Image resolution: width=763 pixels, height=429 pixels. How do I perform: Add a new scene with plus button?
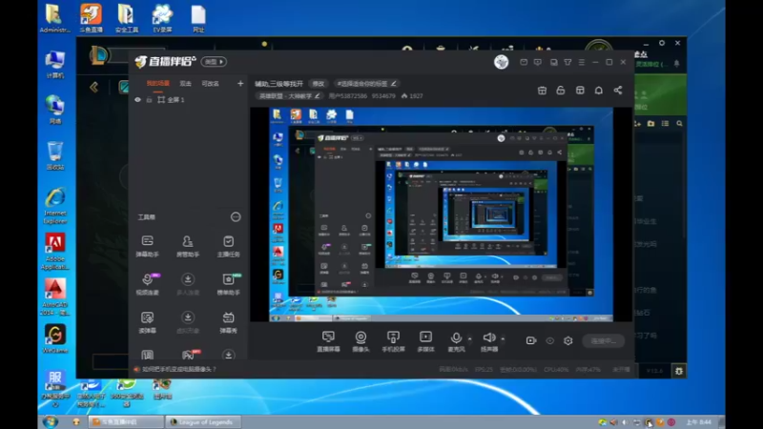tap(240, 84)
